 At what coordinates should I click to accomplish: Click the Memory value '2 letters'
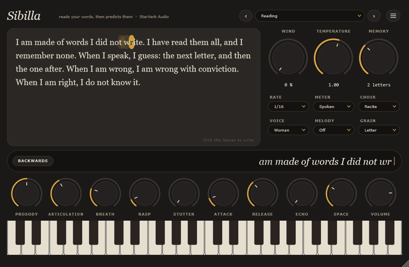pos(379,85)
